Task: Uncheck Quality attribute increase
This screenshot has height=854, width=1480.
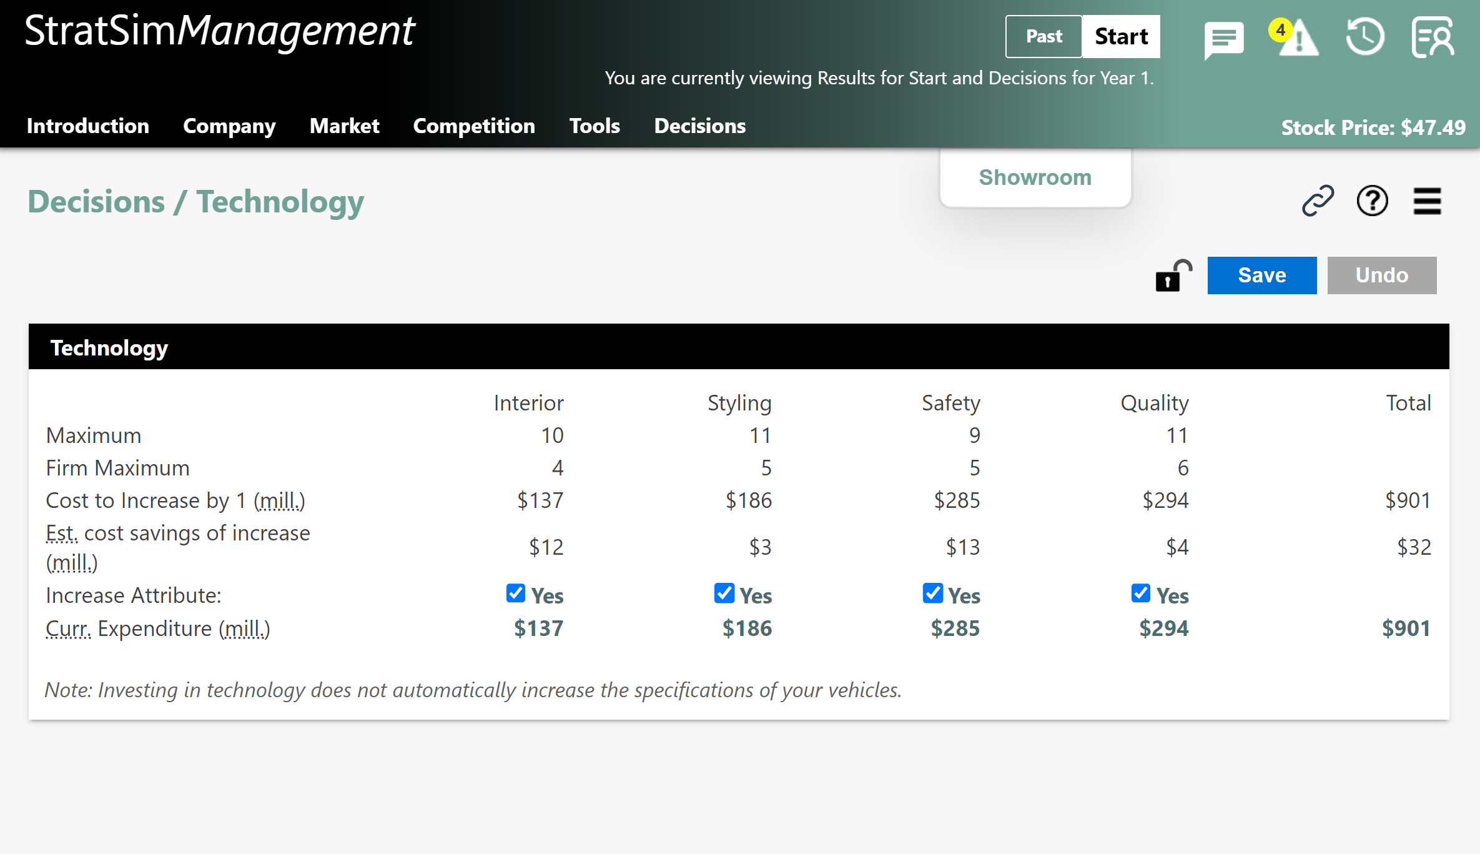Action: (x=1141, y=593)
